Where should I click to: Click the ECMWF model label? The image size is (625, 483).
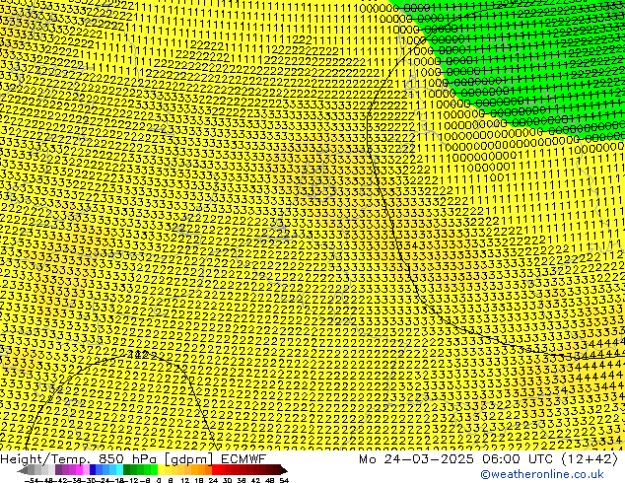243,459
